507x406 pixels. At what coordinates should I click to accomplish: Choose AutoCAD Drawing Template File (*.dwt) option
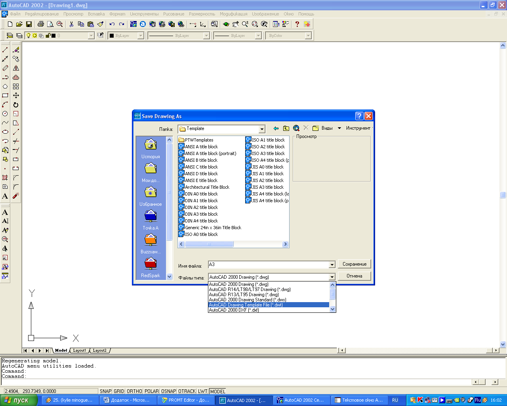[269, 305]
